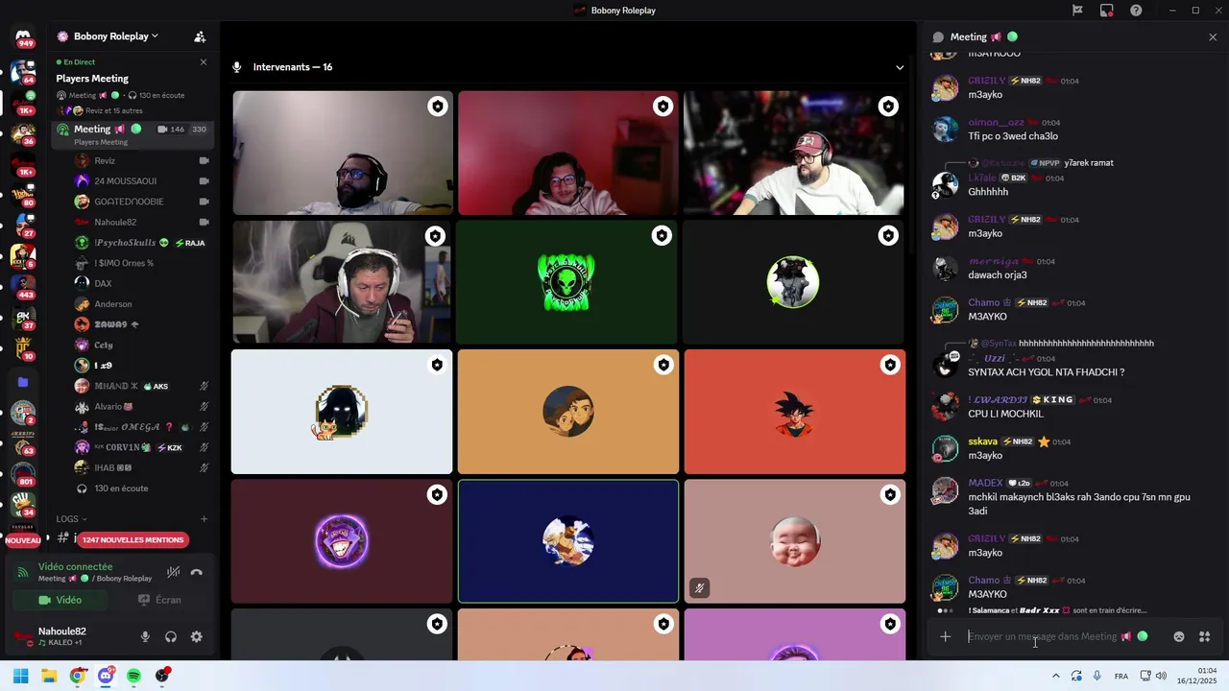This screenshot has height=691, width=1229.
Task: Open the purple monkey avatar tile
Action: point(342,541)
